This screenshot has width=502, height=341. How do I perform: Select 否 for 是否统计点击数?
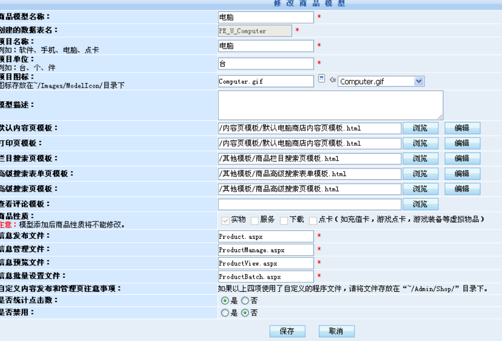point(245,301)
